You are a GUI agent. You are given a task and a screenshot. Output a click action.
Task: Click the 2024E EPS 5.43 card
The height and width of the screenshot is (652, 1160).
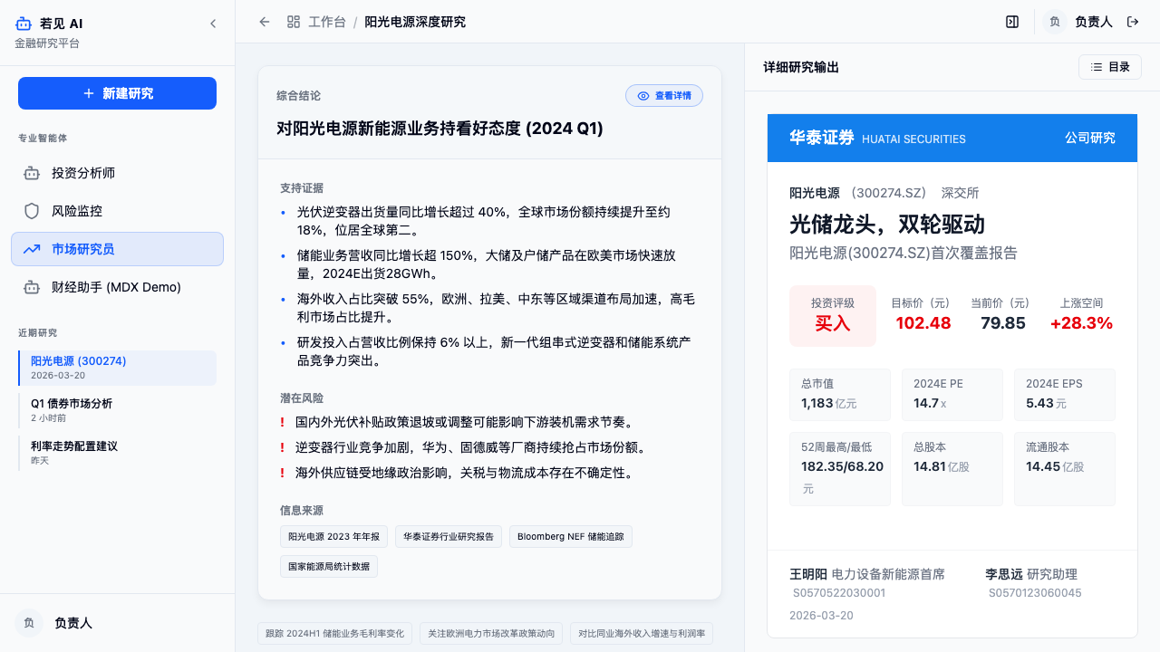pyautogui.click(x=1065, y=395)
